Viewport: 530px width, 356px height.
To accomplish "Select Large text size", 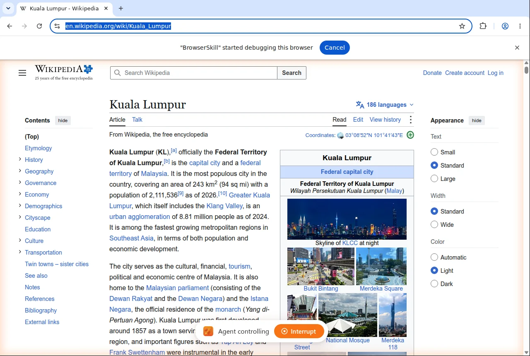I will (434, 179).
